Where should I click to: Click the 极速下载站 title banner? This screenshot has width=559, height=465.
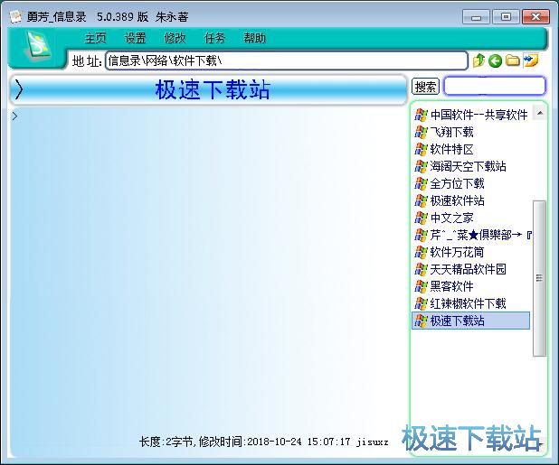click(x=209, y=89)
